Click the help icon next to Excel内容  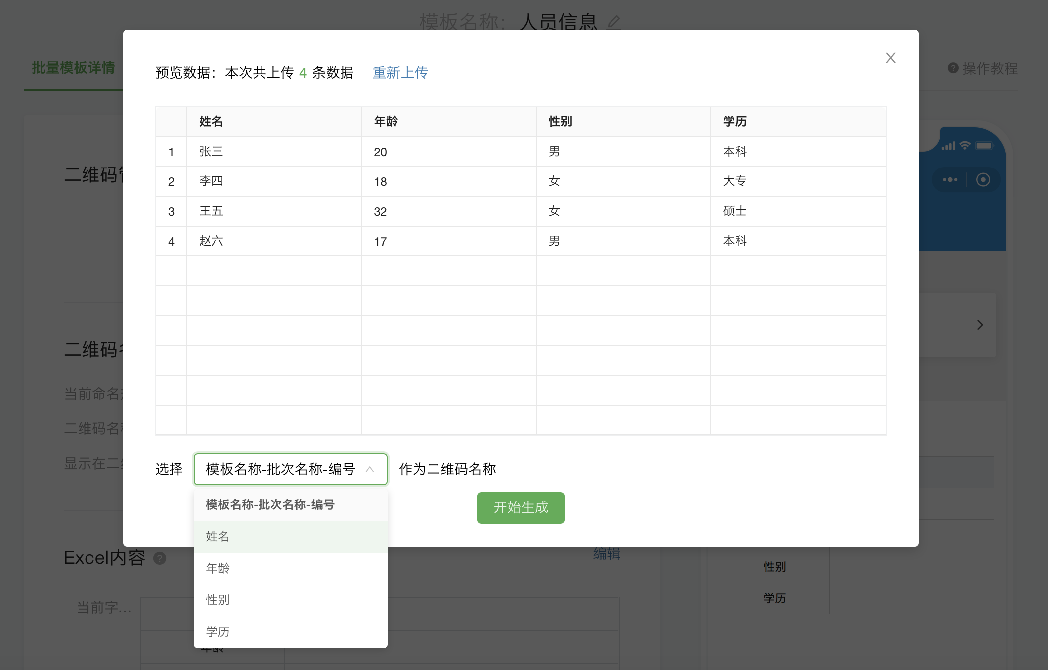point(160,558)
